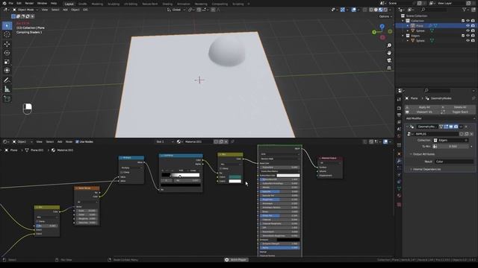Click the outliner search field
Screen dimensions: 478x268
pyautogui.click(x=435, y=10)
